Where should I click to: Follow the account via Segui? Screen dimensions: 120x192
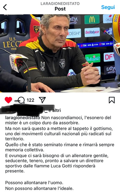tap(108, 7)
